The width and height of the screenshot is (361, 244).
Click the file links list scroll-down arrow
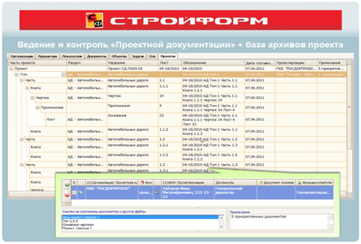[x=221, y=227]
